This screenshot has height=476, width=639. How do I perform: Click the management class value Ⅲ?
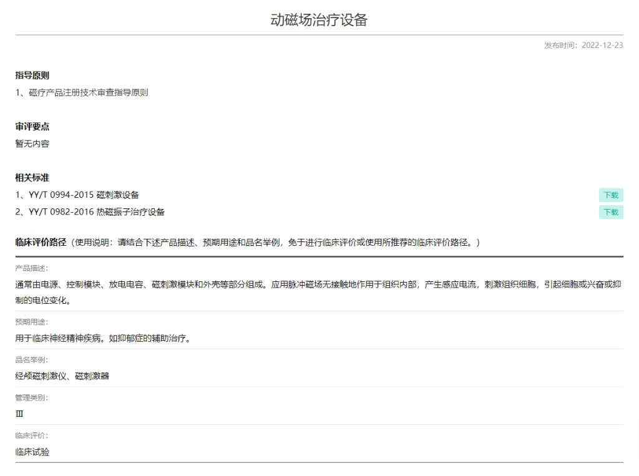(x=19, y=414)
